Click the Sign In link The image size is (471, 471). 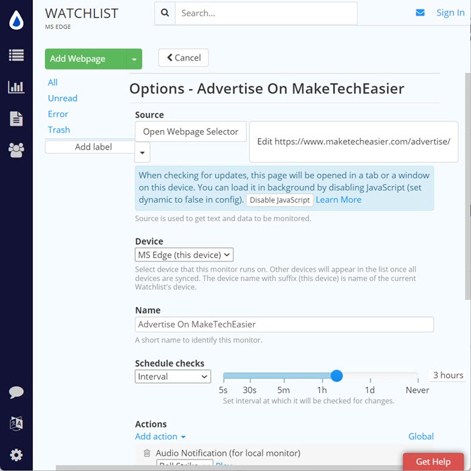pos(450,13)
